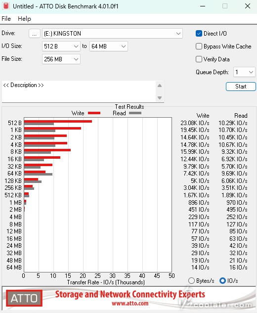Image resolution: width=257 pixels, height=313 pixels.
Task: Expand the I/O Size start dropdown 512 B
Action: [61, 46]
